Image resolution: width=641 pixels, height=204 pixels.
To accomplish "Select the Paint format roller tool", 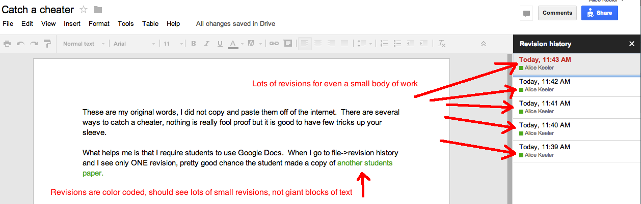I will (x=47, y=44).
